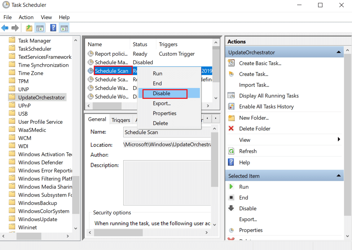
Task: Click the up one level folder icon
Action: pyautogui.click(x=29, y=28)
